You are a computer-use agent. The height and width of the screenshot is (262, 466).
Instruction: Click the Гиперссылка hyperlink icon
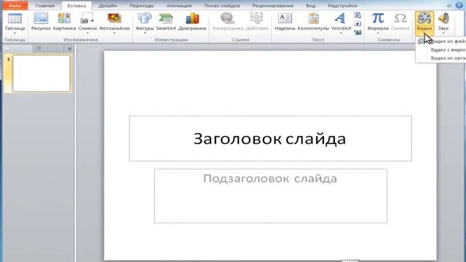click(x=228, y=19)
